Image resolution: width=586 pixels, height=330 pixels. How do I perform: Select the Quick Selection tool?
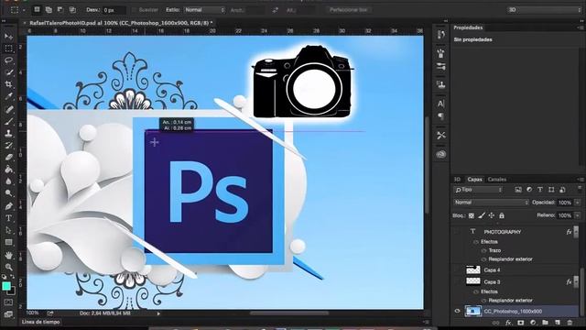click(8, 72)
